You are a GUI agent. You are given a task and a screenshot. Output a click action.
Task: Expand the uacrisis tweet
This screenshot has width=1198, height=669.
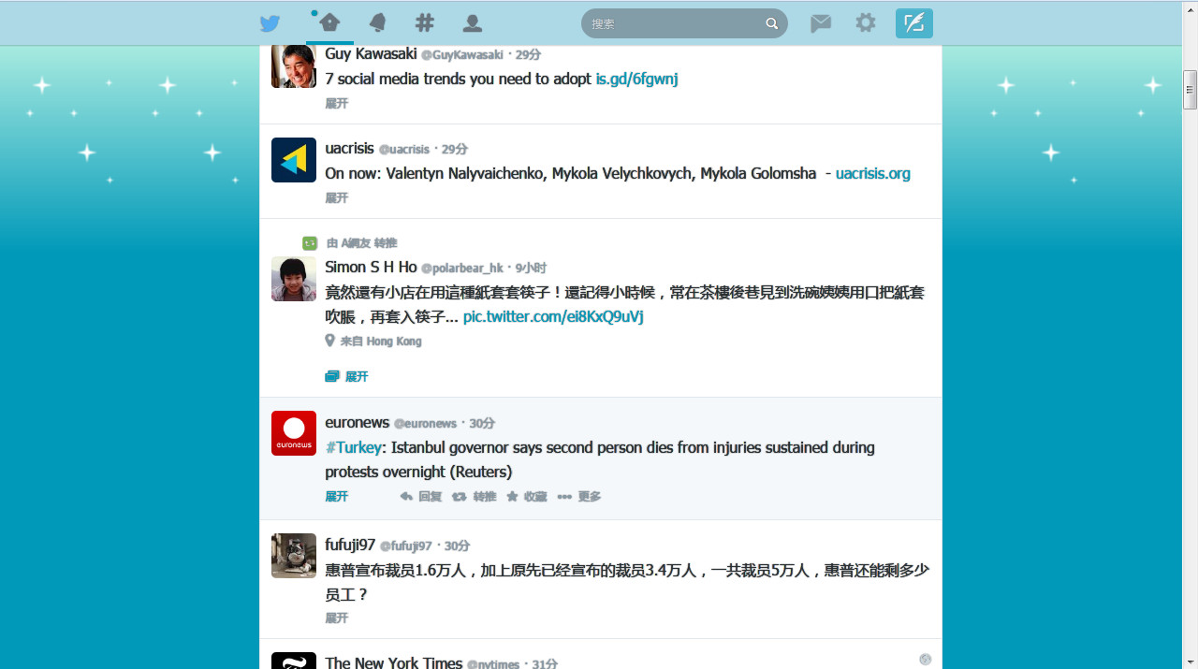click(337, 198)
